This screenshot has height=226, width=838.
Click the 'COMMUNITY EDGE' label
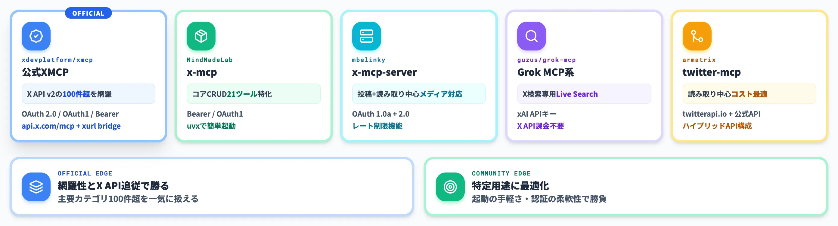point(501,173)
